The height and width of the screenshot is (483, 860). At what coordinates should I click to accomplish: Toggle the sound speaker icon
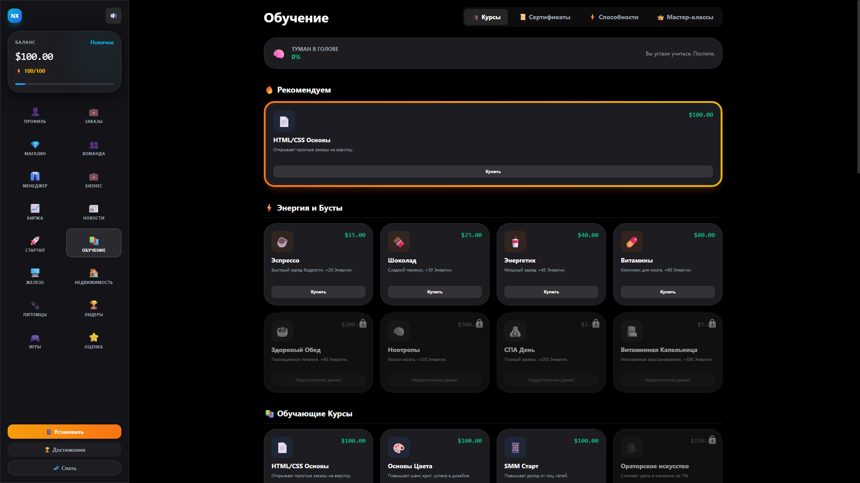pyautogui.click(x=113, y=15)
